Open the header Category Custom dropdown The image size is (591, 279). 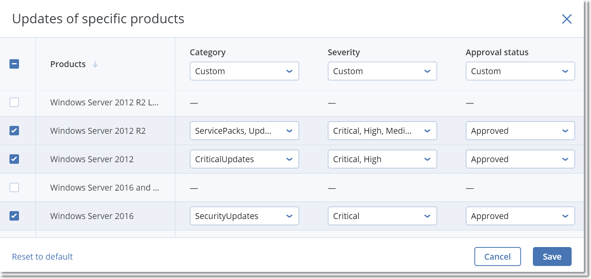point(244,71)
